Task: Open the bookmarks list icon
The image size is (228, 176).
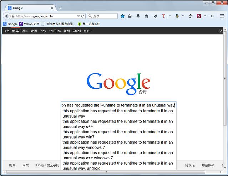Action: (130, 16)
